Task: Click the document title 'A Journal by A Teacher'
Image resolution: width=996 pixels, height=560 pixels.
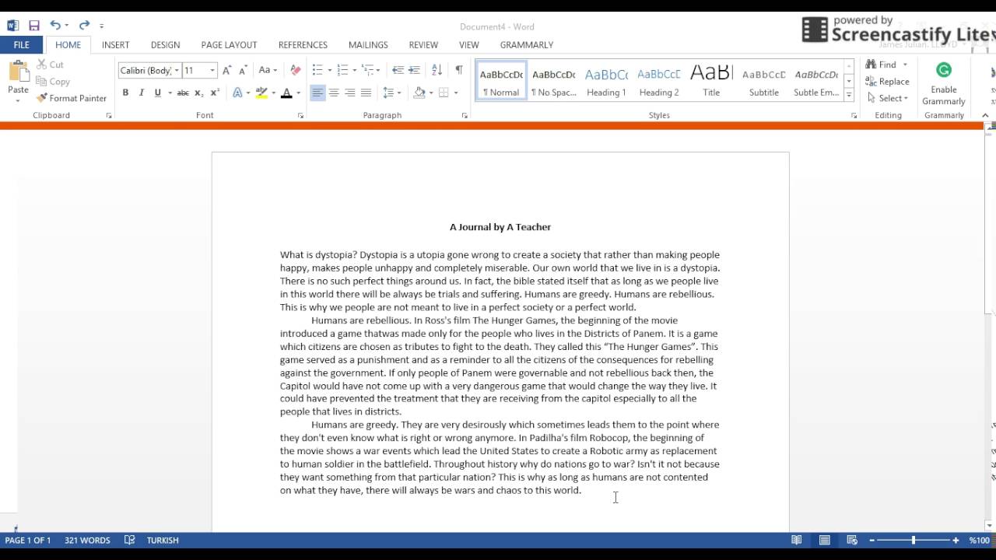Action: 500,227
